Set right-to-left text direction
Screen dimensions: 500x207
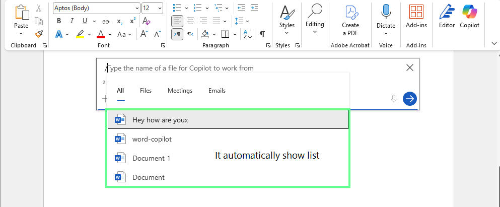click(x=190, y=34)
